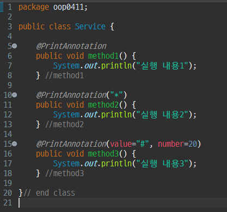Viewport: 227px width, 212px height.
Task: Click the println call on line 7
Action: (116, 66)
